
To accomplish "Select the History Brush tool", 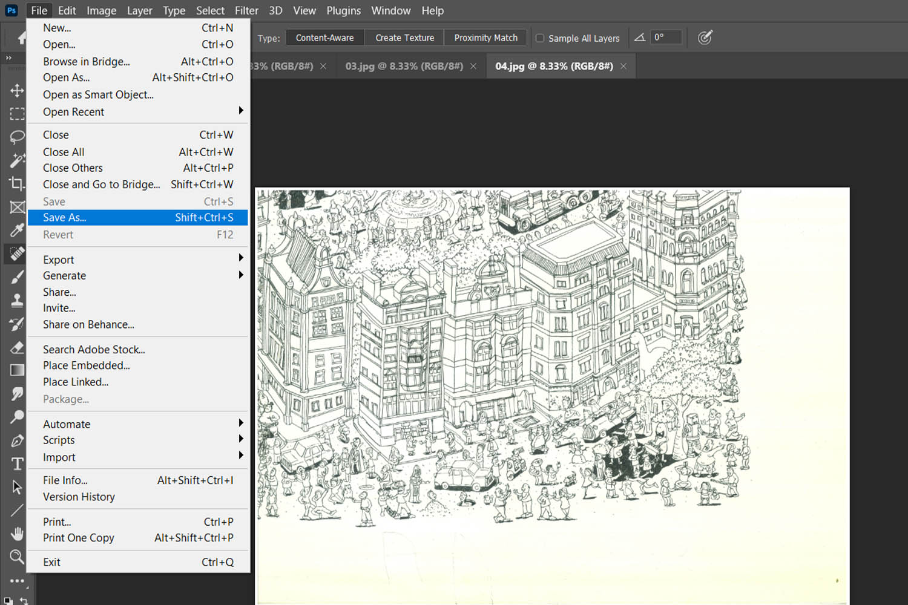I will click(17, 324).
